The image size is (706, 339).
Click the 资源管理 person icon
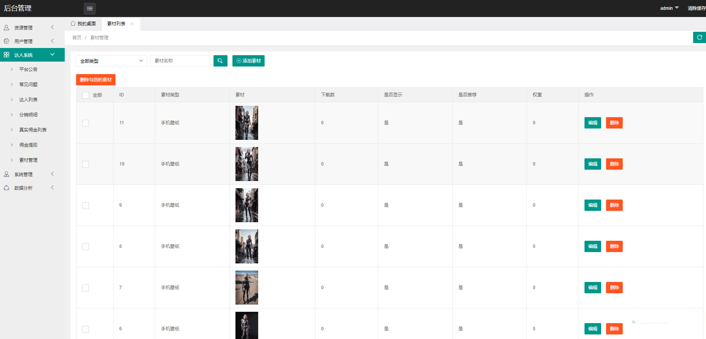6,28
